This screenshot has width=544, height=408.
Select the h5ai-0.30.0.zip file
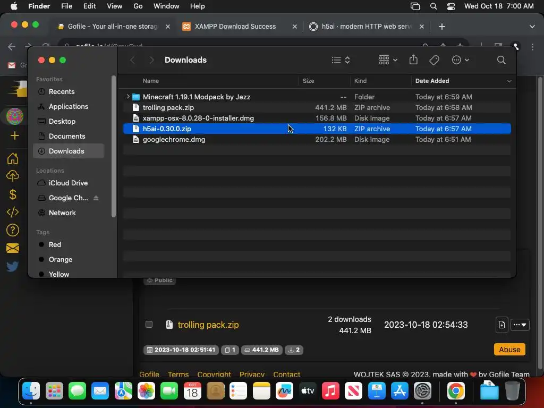(x=317, y=129)
